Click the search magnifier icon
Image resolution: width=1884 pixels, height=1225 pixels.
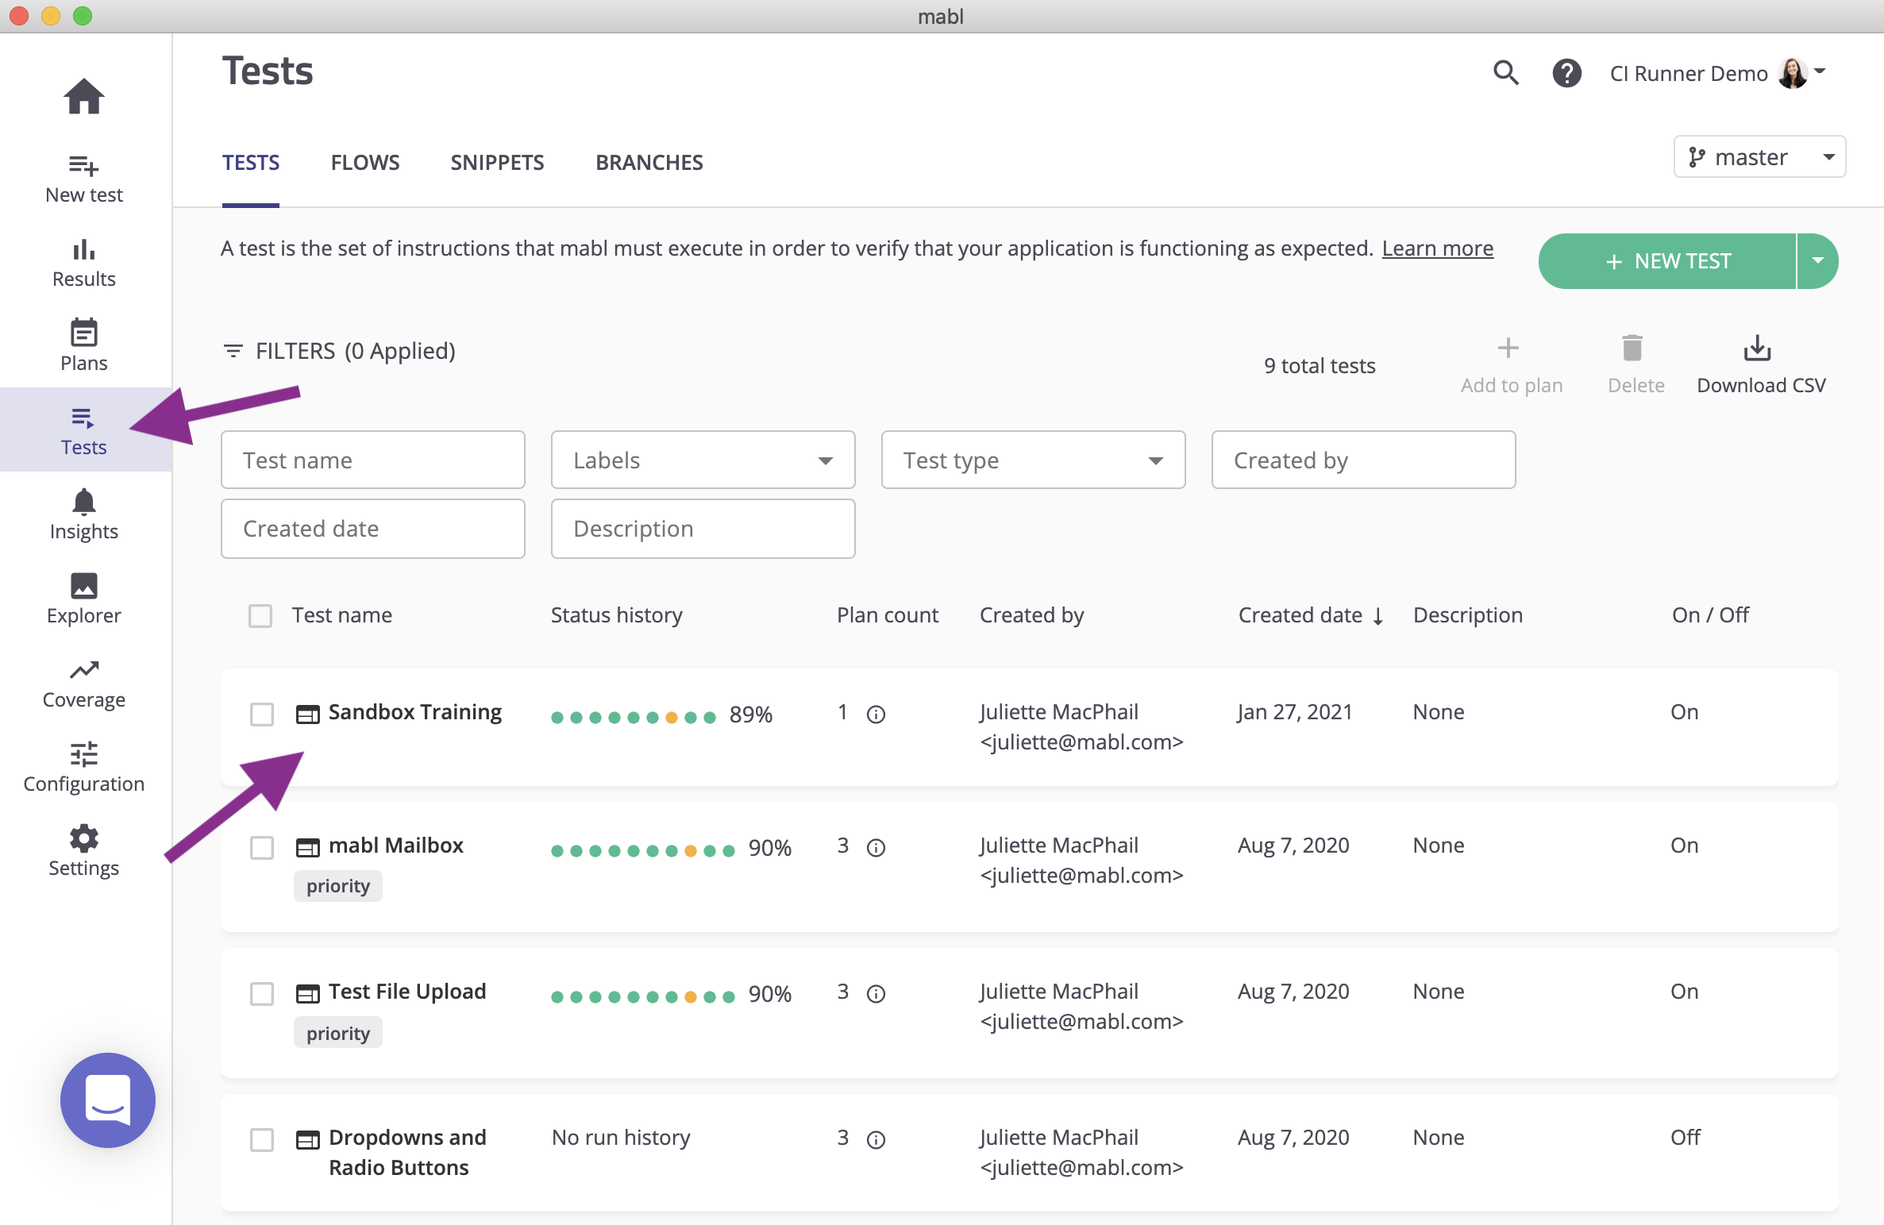pyautogui.click(x=1505, y=73)
